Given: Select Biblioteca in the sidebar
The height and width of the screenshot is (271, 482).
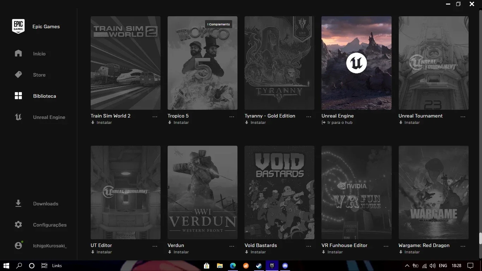Looking at the screenshot, I should [x=44, y=96].
